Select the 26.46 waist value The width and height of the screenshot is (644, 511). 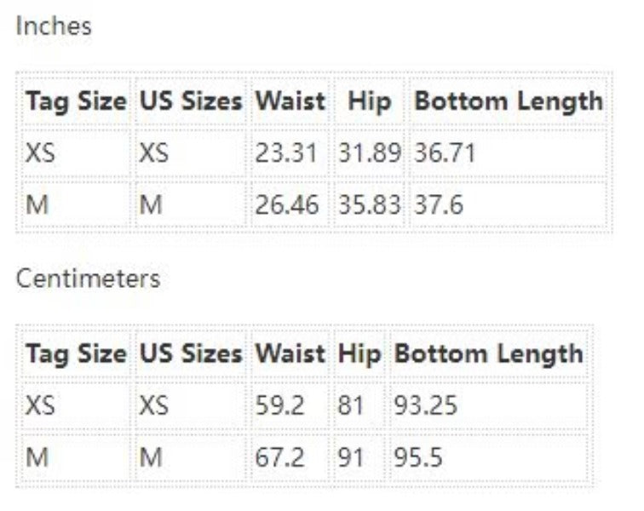pyautogui.click(x=286, y=205)
